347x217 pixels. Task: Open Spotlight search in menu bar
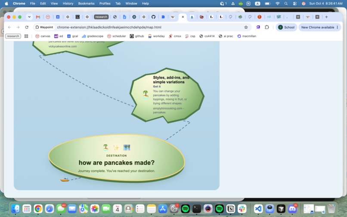pyautogui.click(x=286, y=3)
